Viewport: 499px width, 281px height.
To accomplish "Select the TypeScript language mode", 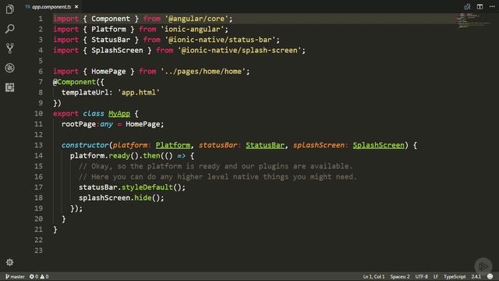I will (x=455, y=276).
